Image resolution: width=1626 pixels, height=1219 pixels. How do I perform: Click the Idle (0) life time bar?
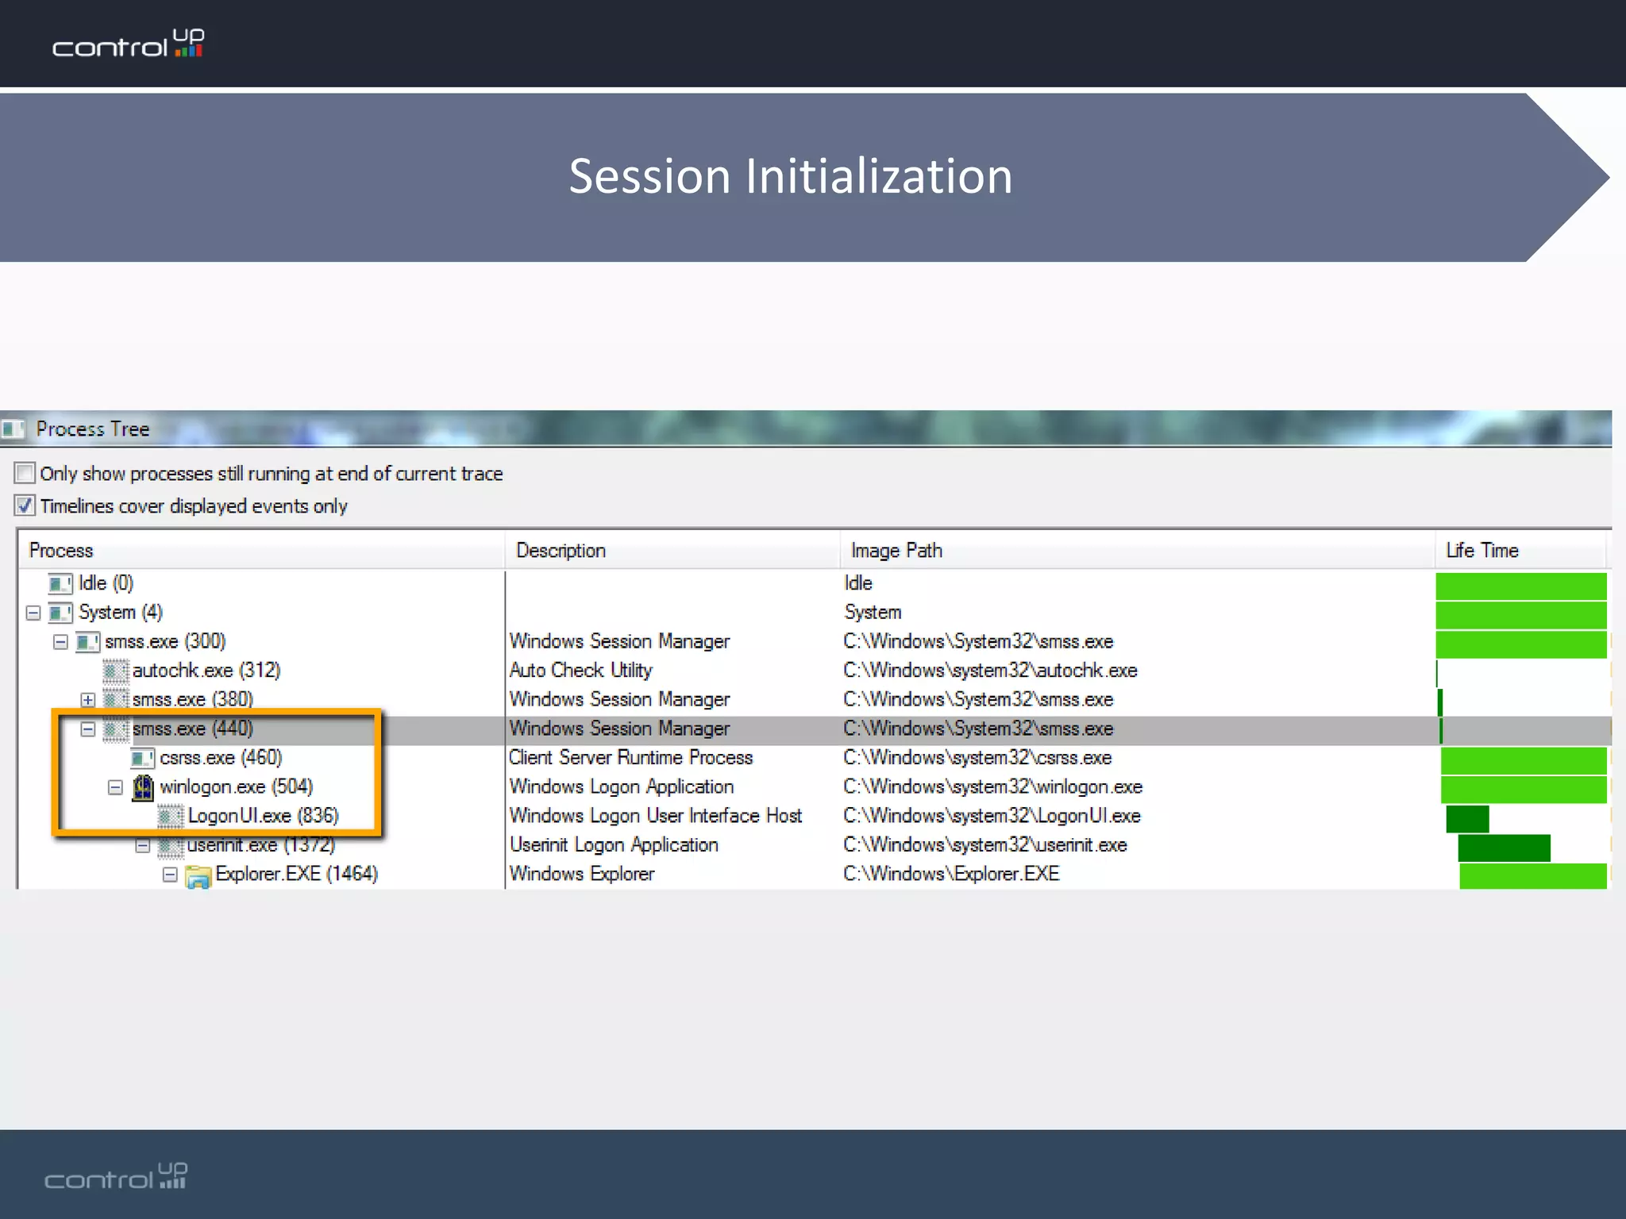pos(1521,586)
